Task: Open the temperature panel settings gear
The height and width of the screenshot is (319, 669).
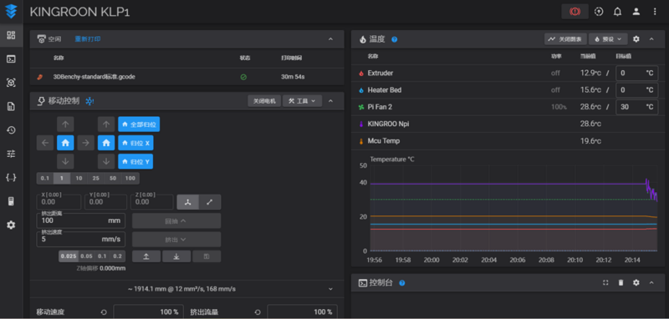Action: [x=636, y=39]
